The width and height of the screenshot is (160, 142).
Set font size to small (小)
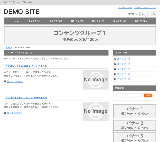pos(143,14)
